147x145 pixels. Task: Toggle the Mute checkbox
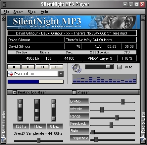(119, 67)
